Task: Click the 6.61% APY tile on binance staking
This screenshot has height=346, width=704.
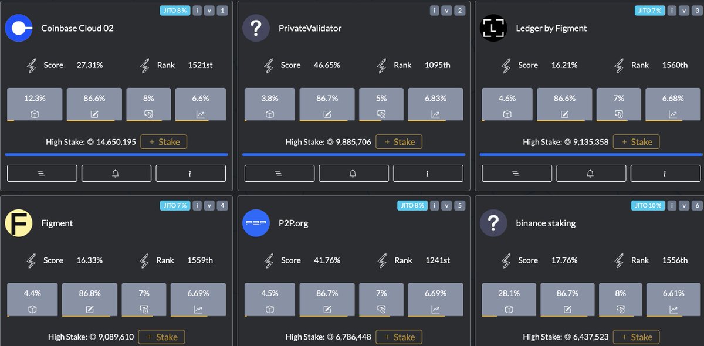Action: (673, 300)
